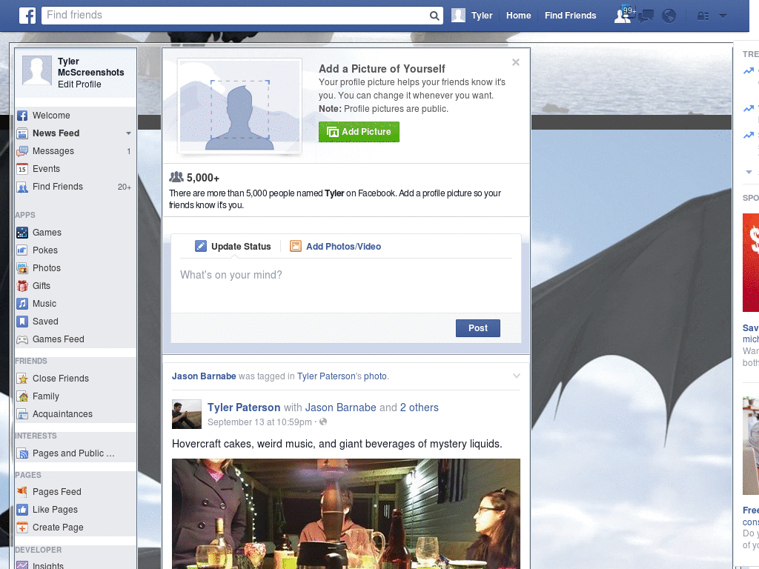Select the Update Status tab
The width and height of the screenshot is (759, 569).
point(233,246)
